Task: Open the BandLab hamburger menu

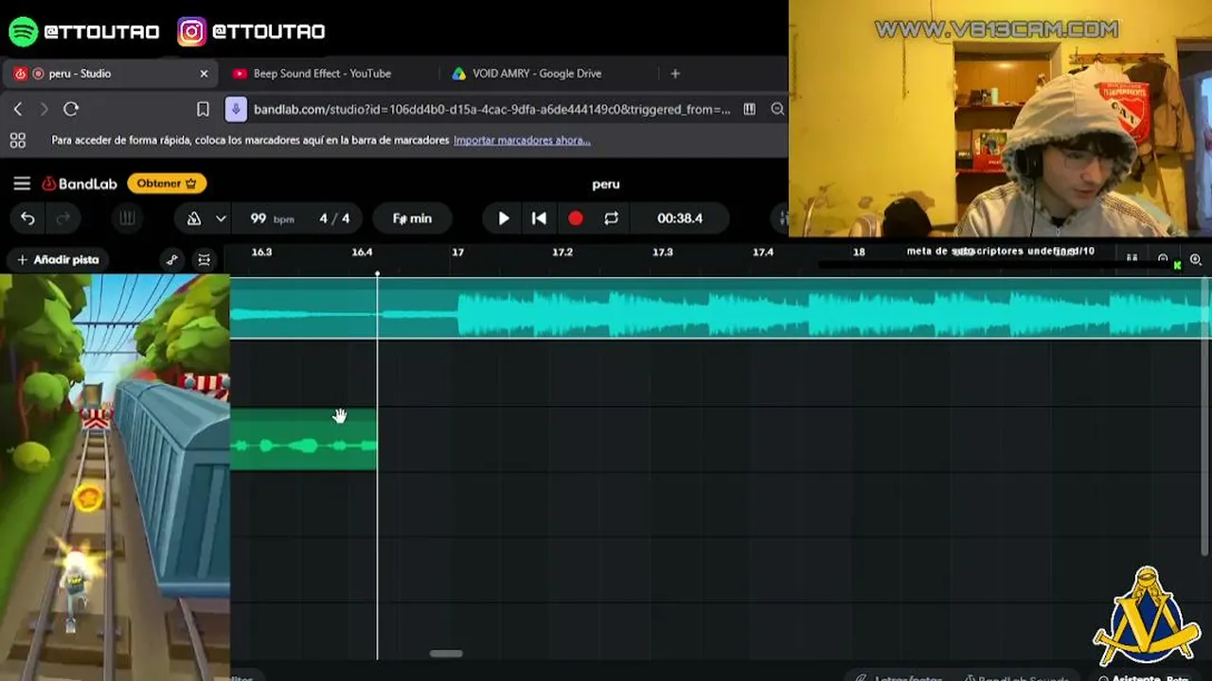Action: coord(22,183)
